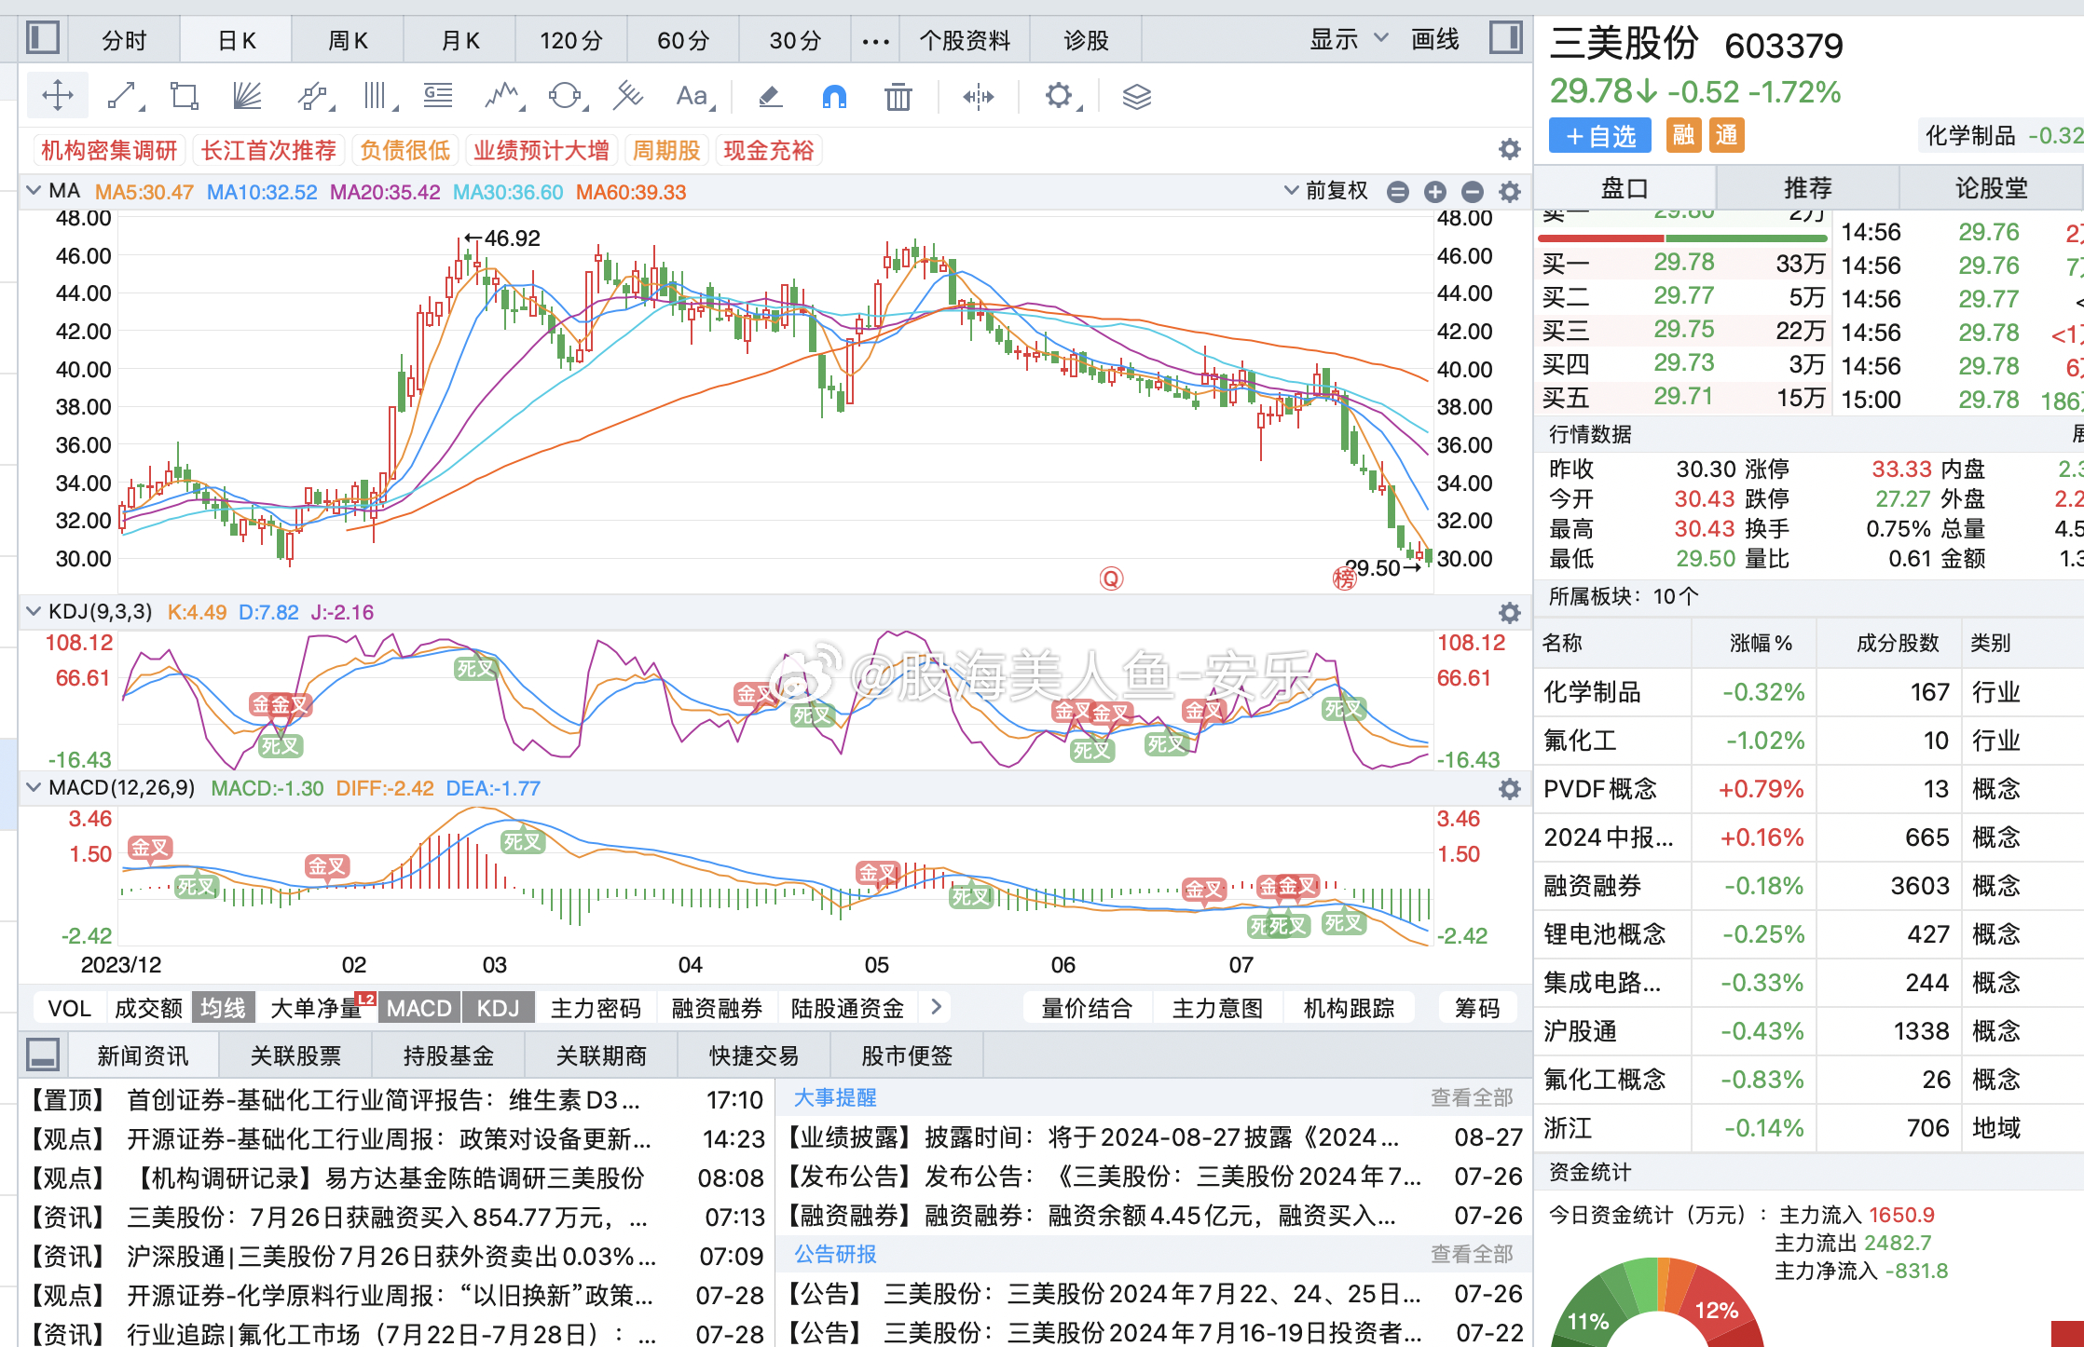This screenshot has width=2084, height=1347.
Task: Switch to the 周K weekly chart tab
Action: pos(348,40)
